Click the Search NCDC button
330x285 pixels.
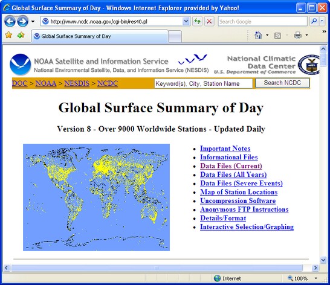click(x=282, y=83)
